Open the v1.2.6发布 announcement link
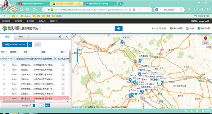Viewport: 212px width, 114px height. coord(159,28)
